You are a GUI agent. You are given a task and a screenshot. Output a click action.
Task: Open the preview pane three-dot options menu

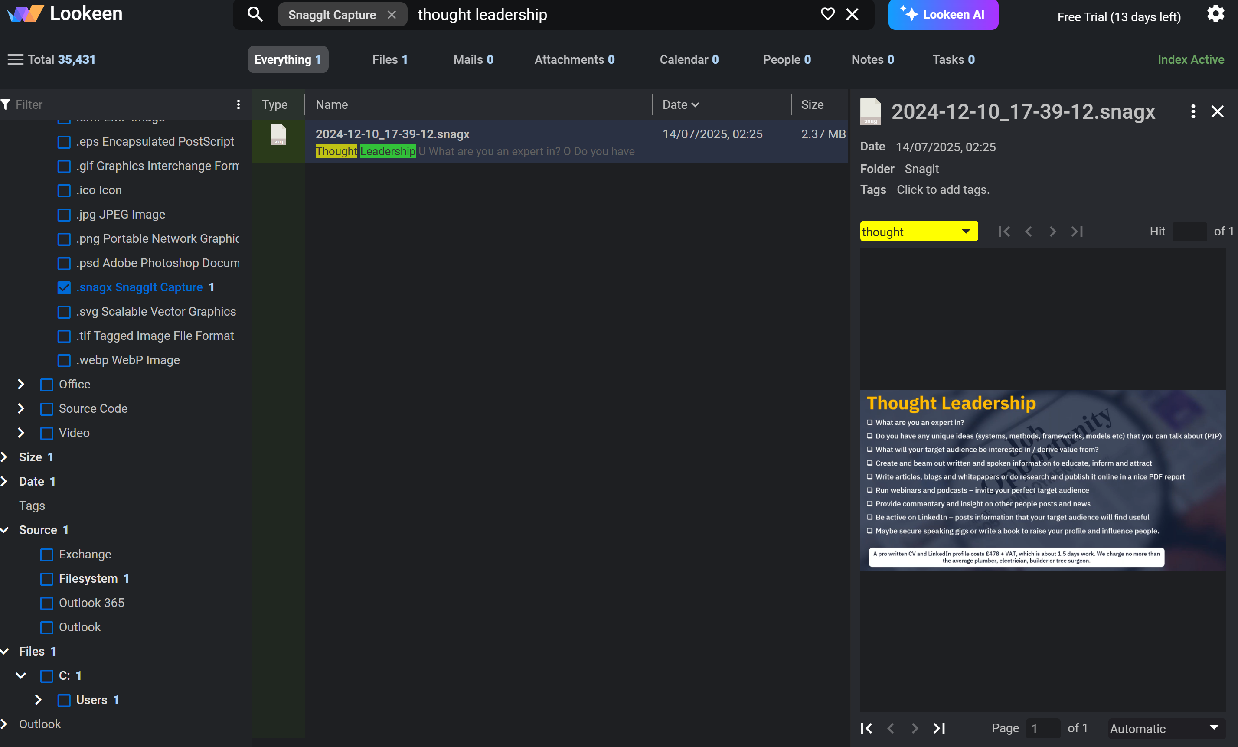coord(1193,111)
